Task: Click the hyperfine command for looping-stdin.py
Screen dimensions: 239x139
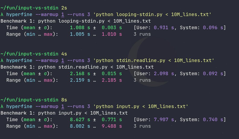Action: [109, 14]
